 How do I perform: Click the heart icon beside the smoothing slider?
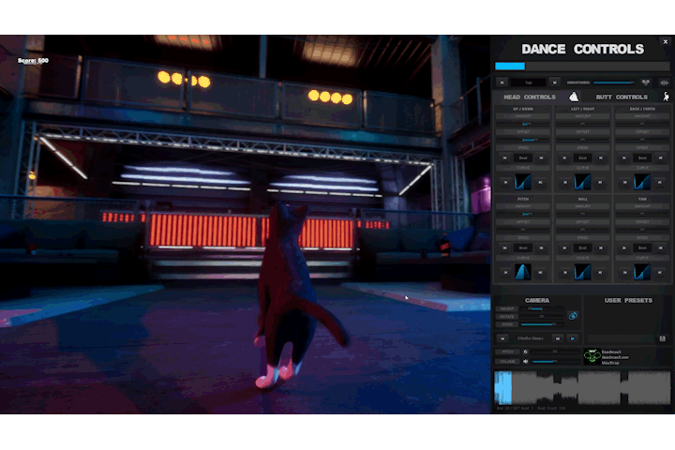point(645,82)
